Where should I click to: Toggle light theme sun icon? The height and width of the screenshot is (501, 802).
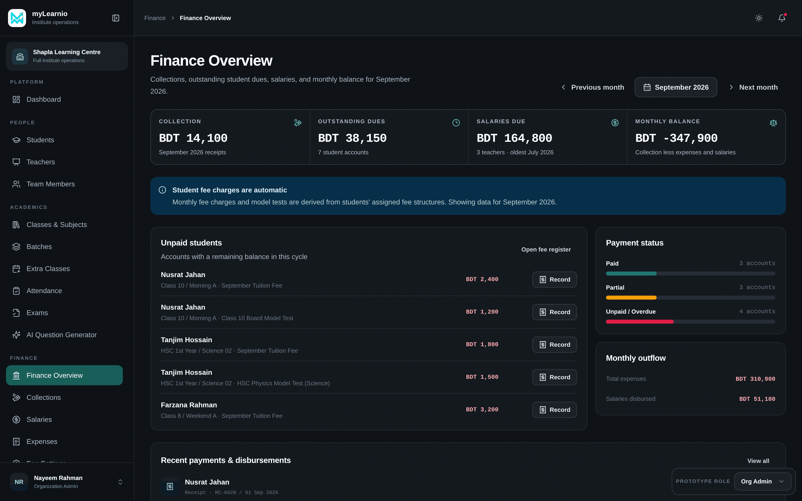click(759, 18)
